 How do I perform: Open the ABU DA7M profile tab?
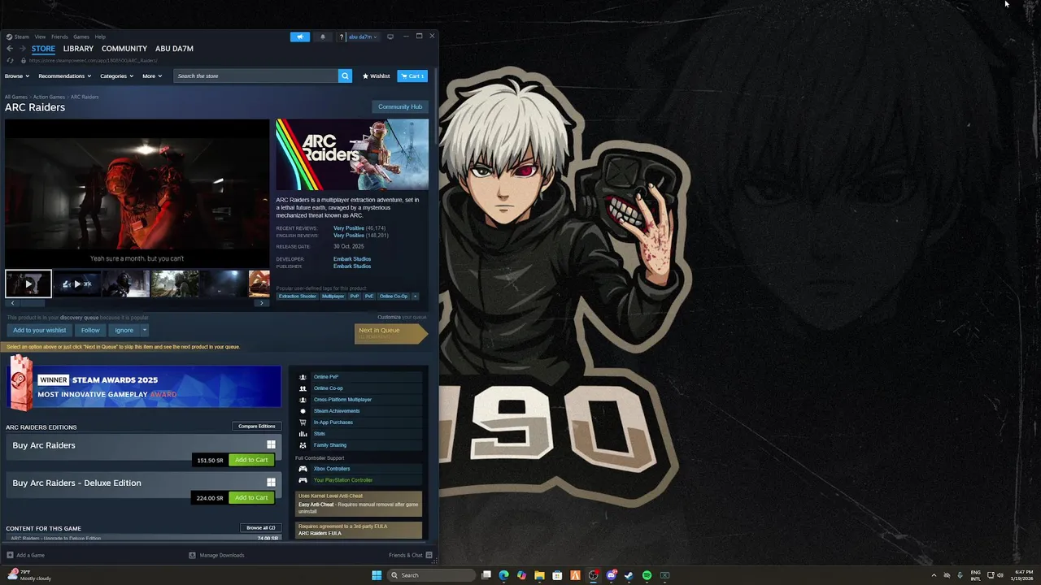(x=174, y=49)
